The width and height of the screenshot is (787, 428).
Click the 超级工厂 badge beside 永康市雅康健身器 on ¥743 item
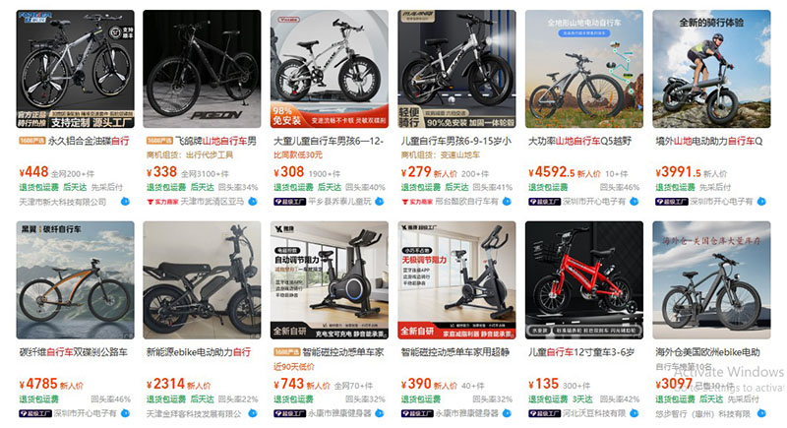289,413
